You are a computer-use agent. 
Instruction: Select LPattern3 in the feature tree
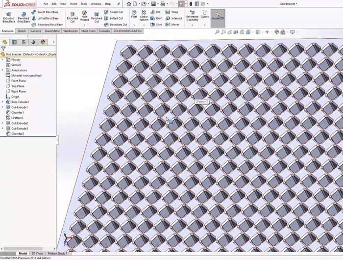point(17,118)
